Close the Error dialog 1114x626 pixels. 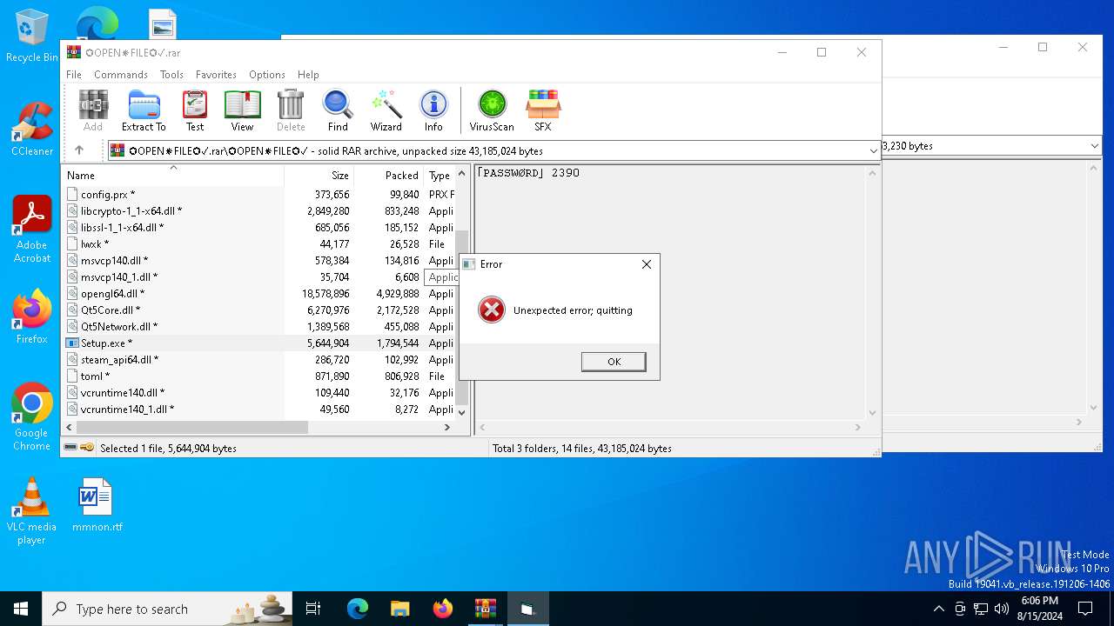point(646,264)
